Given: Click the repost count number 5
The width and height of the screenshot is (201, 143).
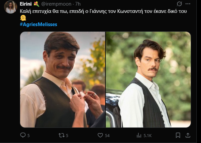Looking at the screenshot, I should [67, 135].
